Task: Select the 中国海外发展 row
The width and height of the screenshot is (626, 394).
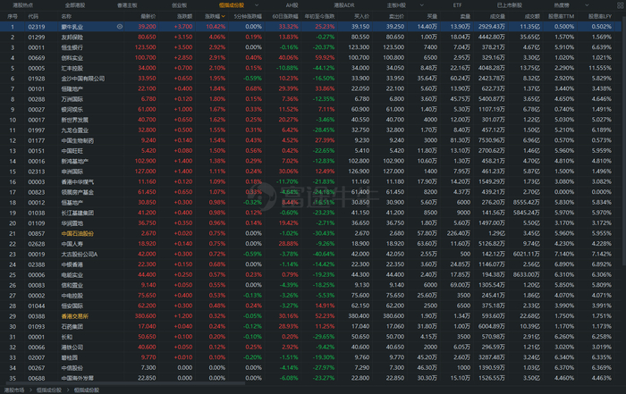Action: click(311, 378)
